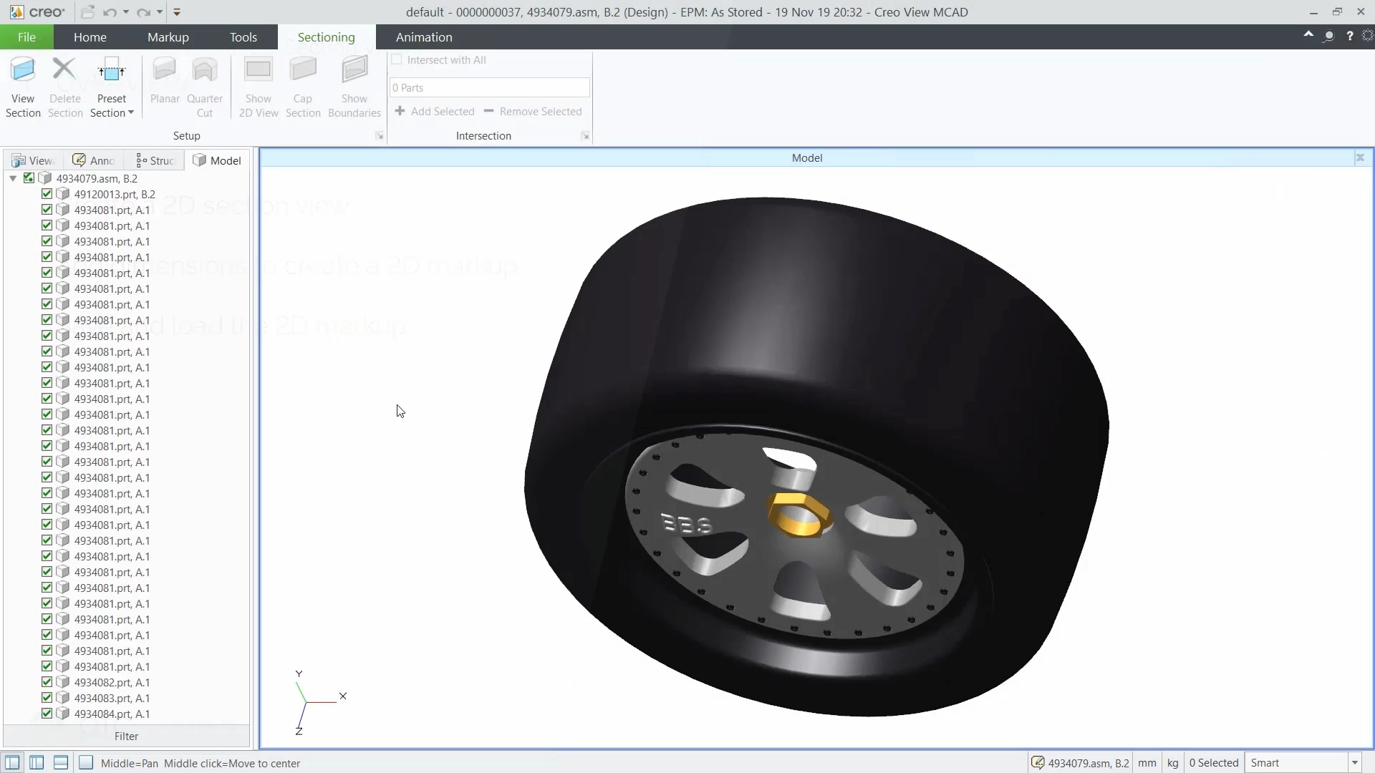This screenshot has width=1375, height=773.
Task: Switch to the Home ribbon tab
Action: click(x=90, y=37)
